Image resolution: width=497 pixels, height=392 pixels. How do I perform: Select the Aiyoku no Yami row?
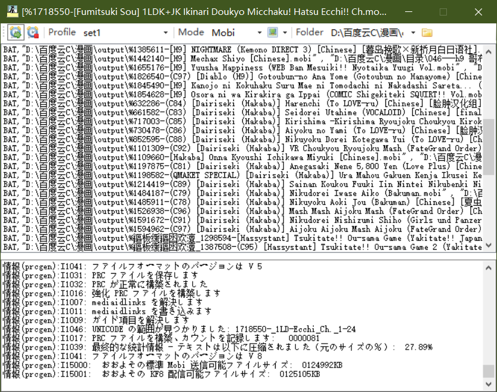point(242,130)
